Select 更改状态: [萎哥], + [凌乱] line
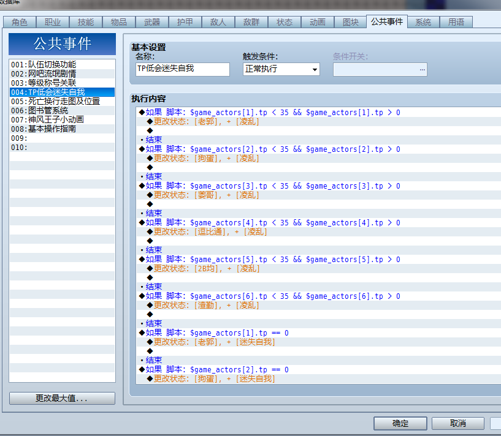The height and width of the screenshot is (436, 501). pyautogui.click(x=318, y=195)
